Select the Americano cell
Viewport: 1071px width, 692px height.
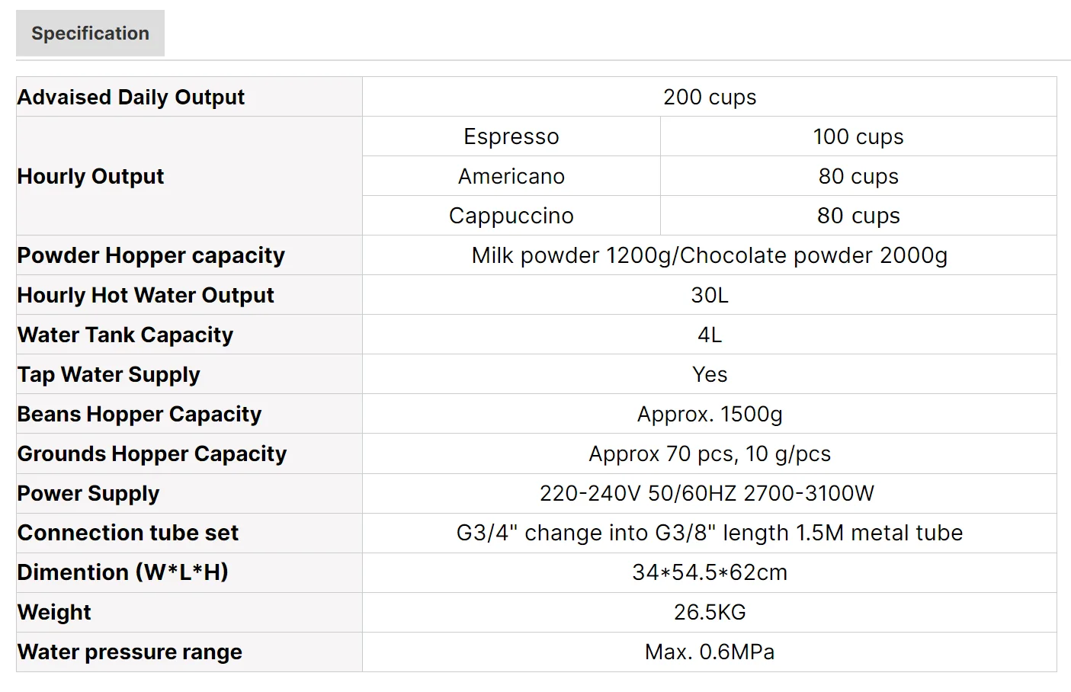click(x=511, y=177)
